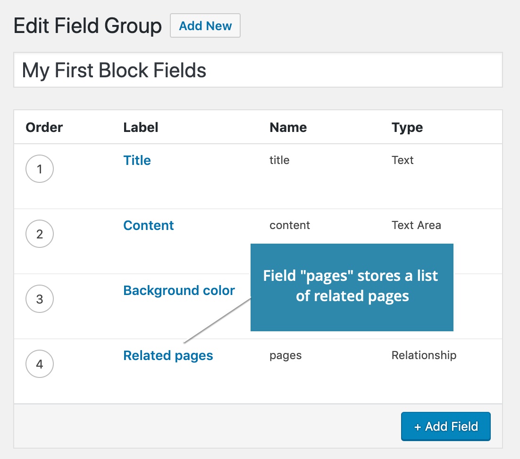Open the Title field label link
The width and height of the screenshot is (520, 459).
coord(137,161)
